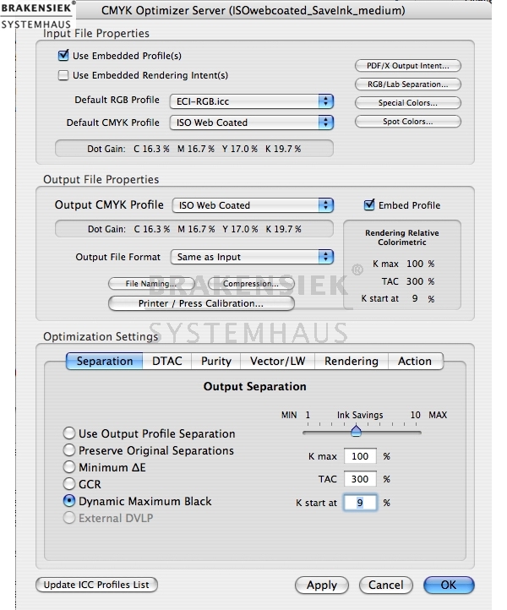Open the Spot Colors dialog
507x610 pixels.
click(x=408, y=122)
